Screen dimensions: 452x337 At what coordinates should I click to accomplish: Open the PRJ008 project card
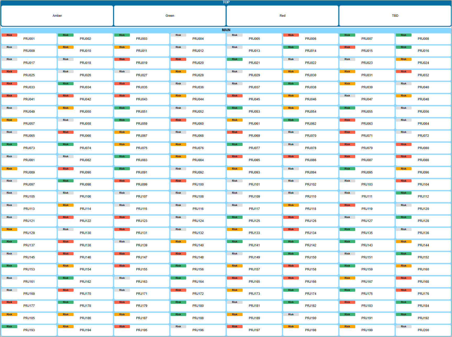[x=423, y=39]
